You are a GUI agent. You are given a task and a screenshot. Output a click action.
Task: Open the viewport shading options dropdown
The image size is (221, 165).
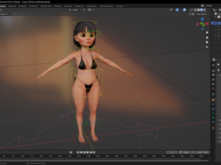tap(208, 10)
